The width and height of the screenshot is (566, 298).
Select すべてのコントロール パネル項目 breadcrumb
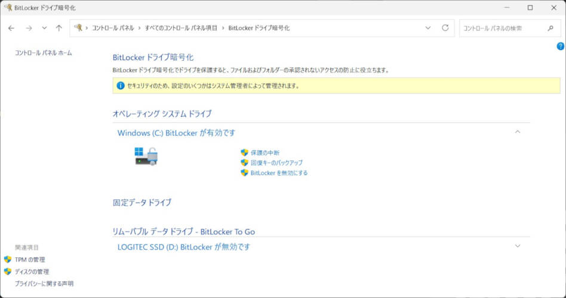(181, 28)
